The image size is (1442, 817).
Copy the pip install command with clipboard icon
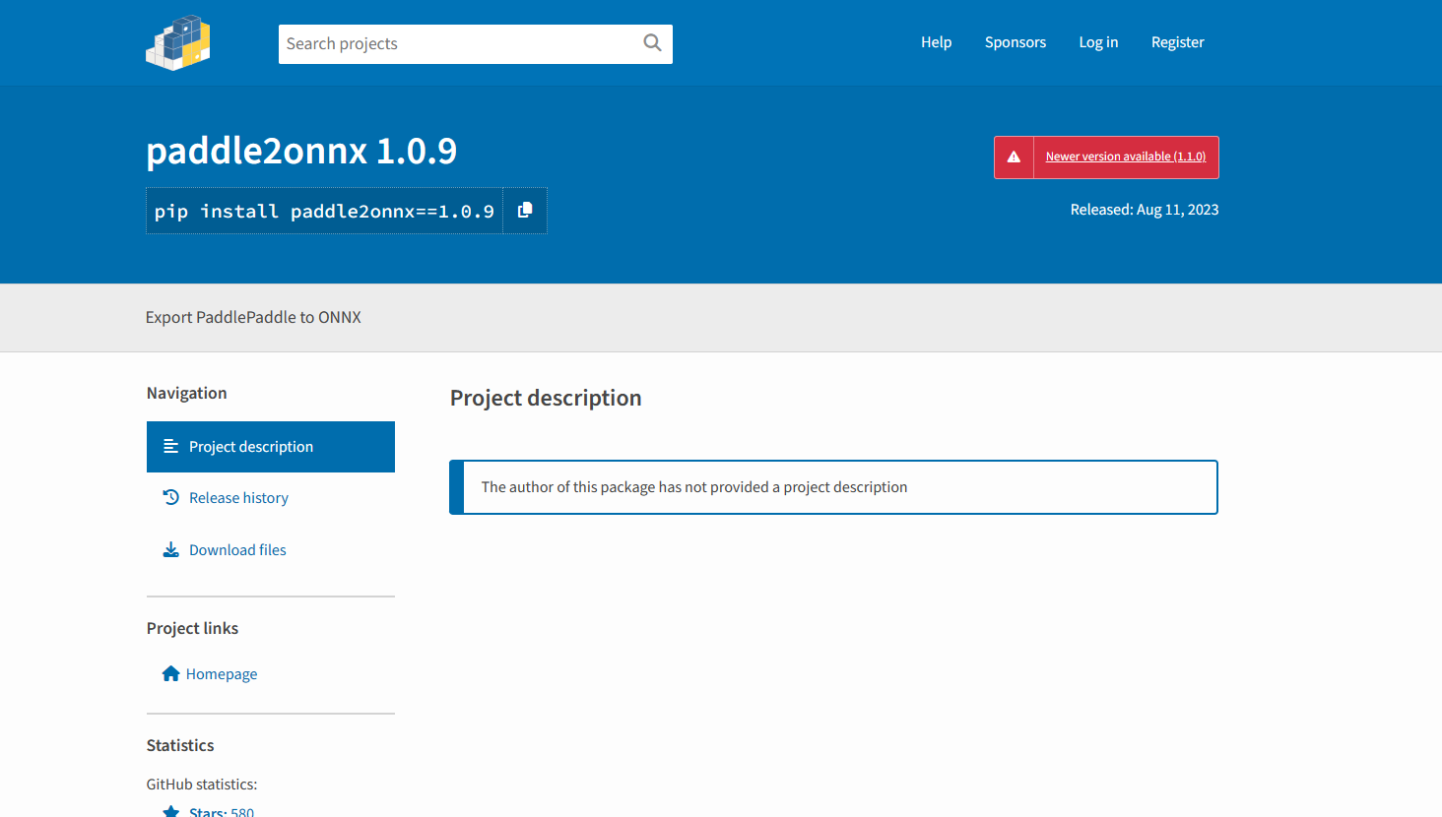coord(524,210)
